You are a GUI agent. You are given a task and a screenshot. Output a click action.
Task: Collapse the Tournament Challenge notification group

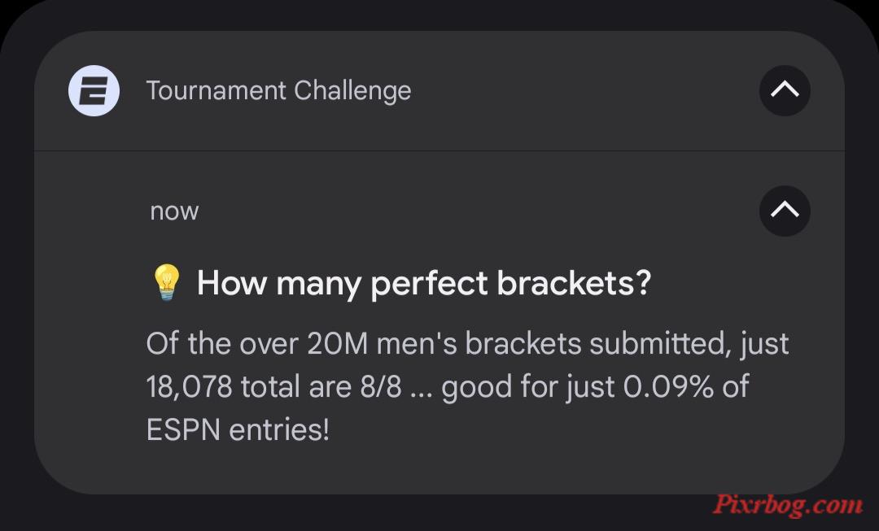(x=785, y=90)
